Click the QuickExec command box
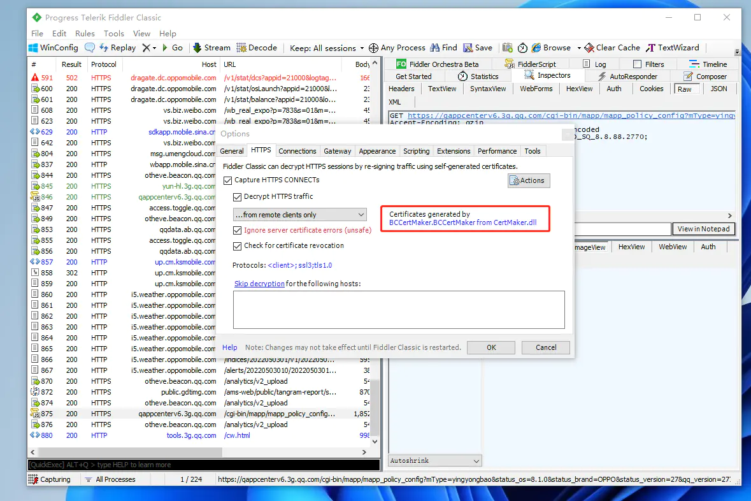 point(203,465)
